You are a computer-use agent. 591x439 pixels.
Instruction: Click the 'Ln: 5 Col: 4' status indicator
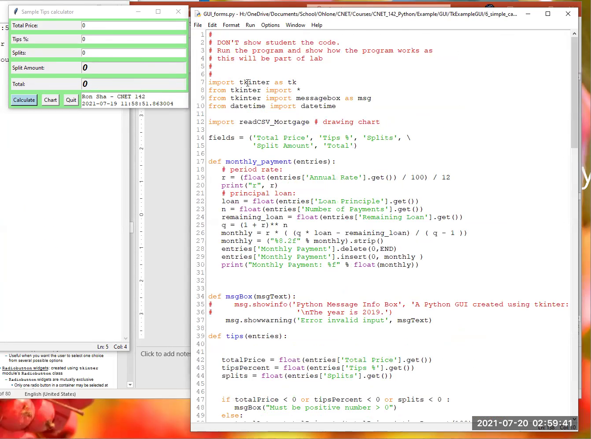pyautogui.click(x=112, y=347)
